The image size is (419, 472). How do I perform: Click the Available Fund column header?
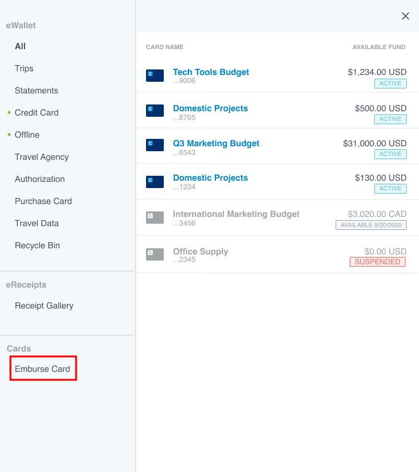coord(379,47)
